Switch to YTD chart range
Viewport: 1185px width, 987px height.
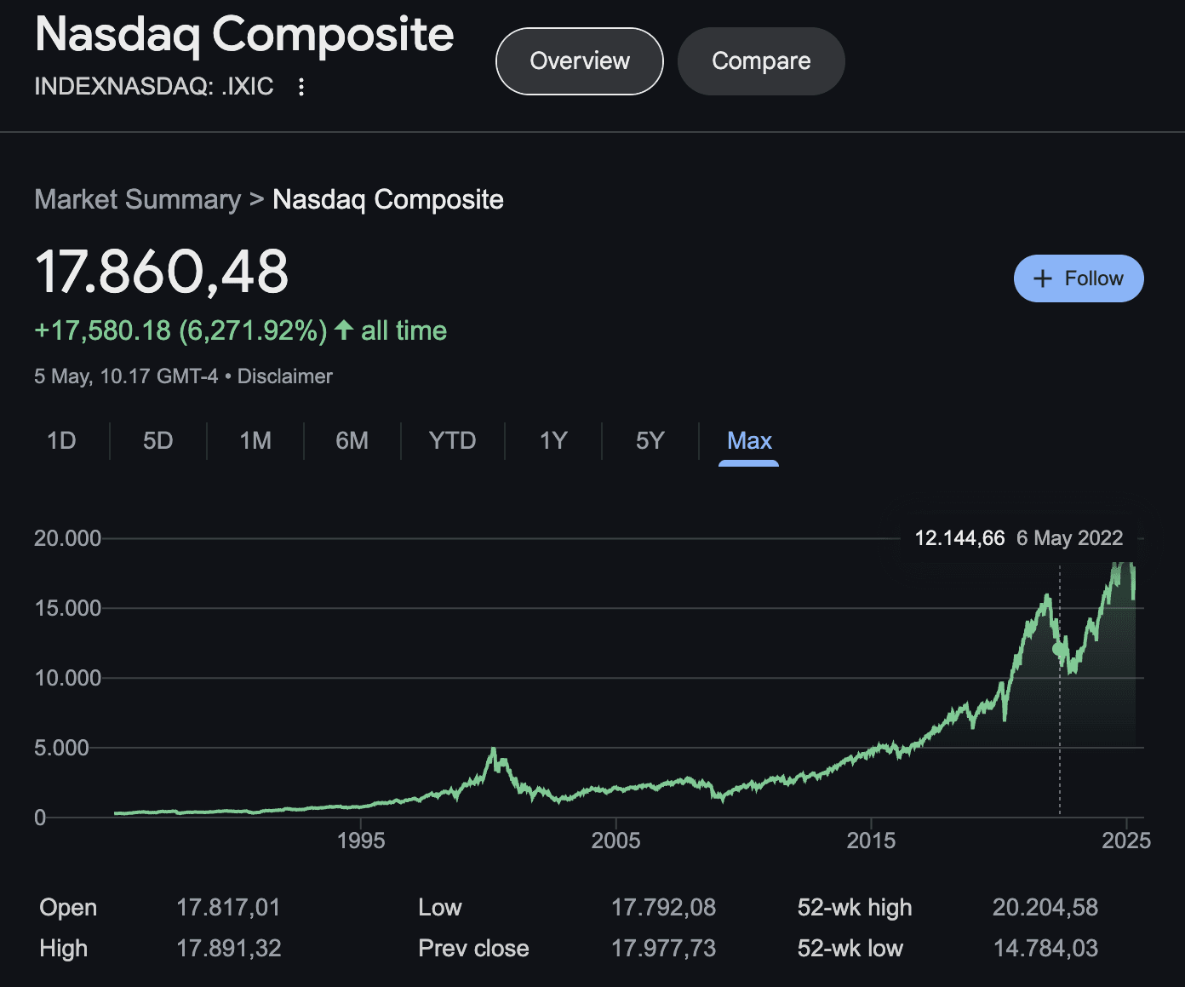click(452, 440)
